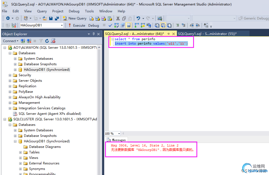Toggle Include Live Query Statistics
This screenshot has height=175, width=269.
tap(143, 25)
